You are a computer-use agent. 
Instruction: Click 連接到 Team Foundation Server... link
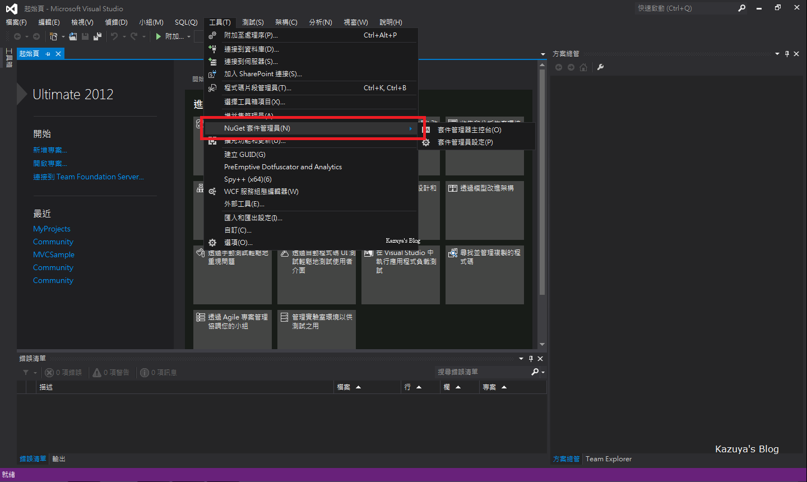click(89, 177)
